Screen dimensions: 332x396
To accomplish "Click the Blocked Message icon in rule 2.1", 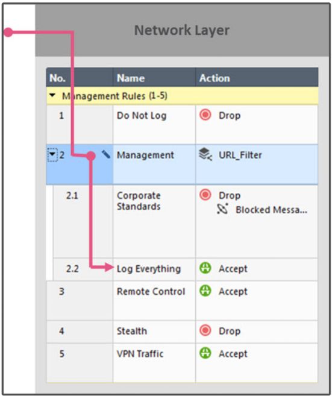I will coord(223,209).
